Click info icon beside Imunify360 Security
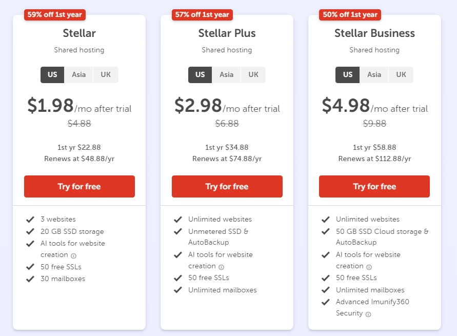This screenshot has width=457, height=336. click(368, 314)
